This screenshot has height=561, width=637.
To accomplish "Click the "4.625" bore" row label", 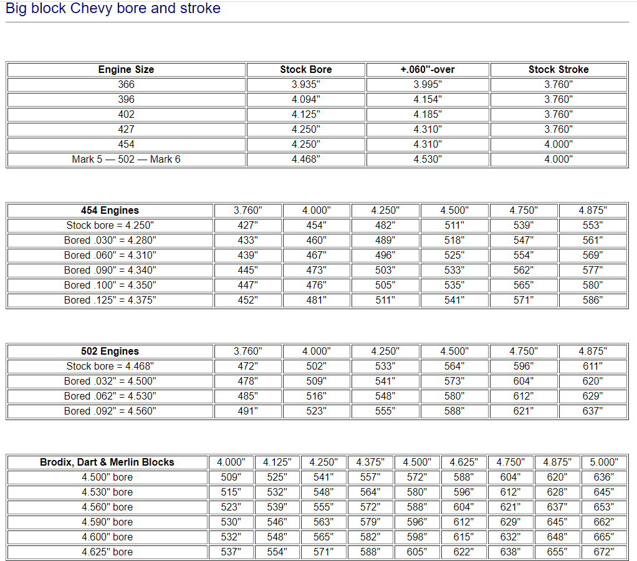I will [107, 552].
